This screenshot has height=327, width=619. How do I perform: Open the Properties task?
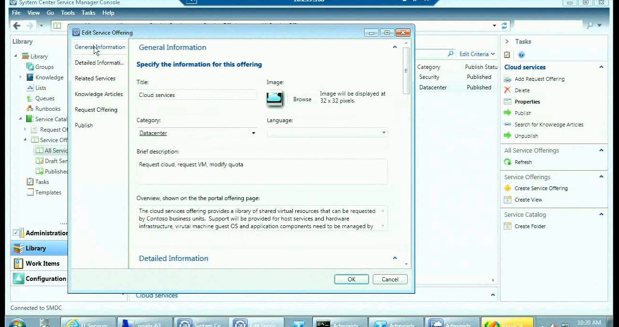[527, 102]
